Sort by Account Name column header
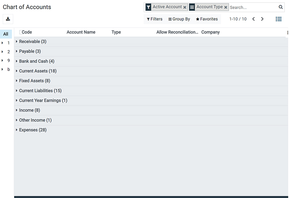Viewport: 290px width, 198px height. coord(81,32)
